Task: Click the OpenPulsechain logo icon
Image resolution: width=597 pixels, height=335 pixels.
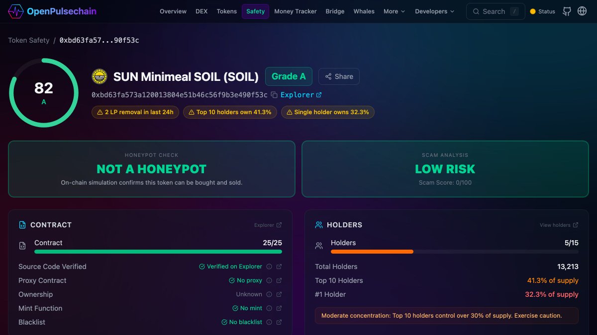Action: point(16,11)
